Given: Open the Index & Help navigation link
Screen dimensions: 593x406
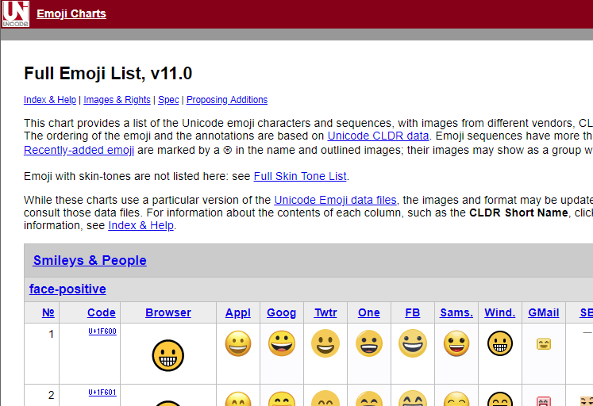Looking at the screenshot, I should 50,100.
